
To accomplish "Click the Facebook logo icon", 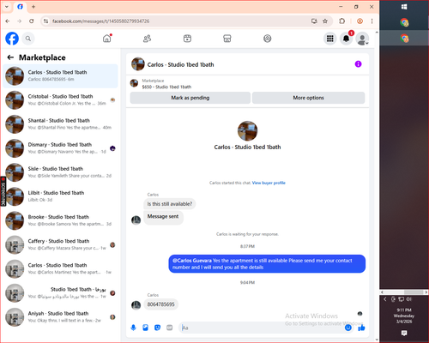I will [12, 39].
